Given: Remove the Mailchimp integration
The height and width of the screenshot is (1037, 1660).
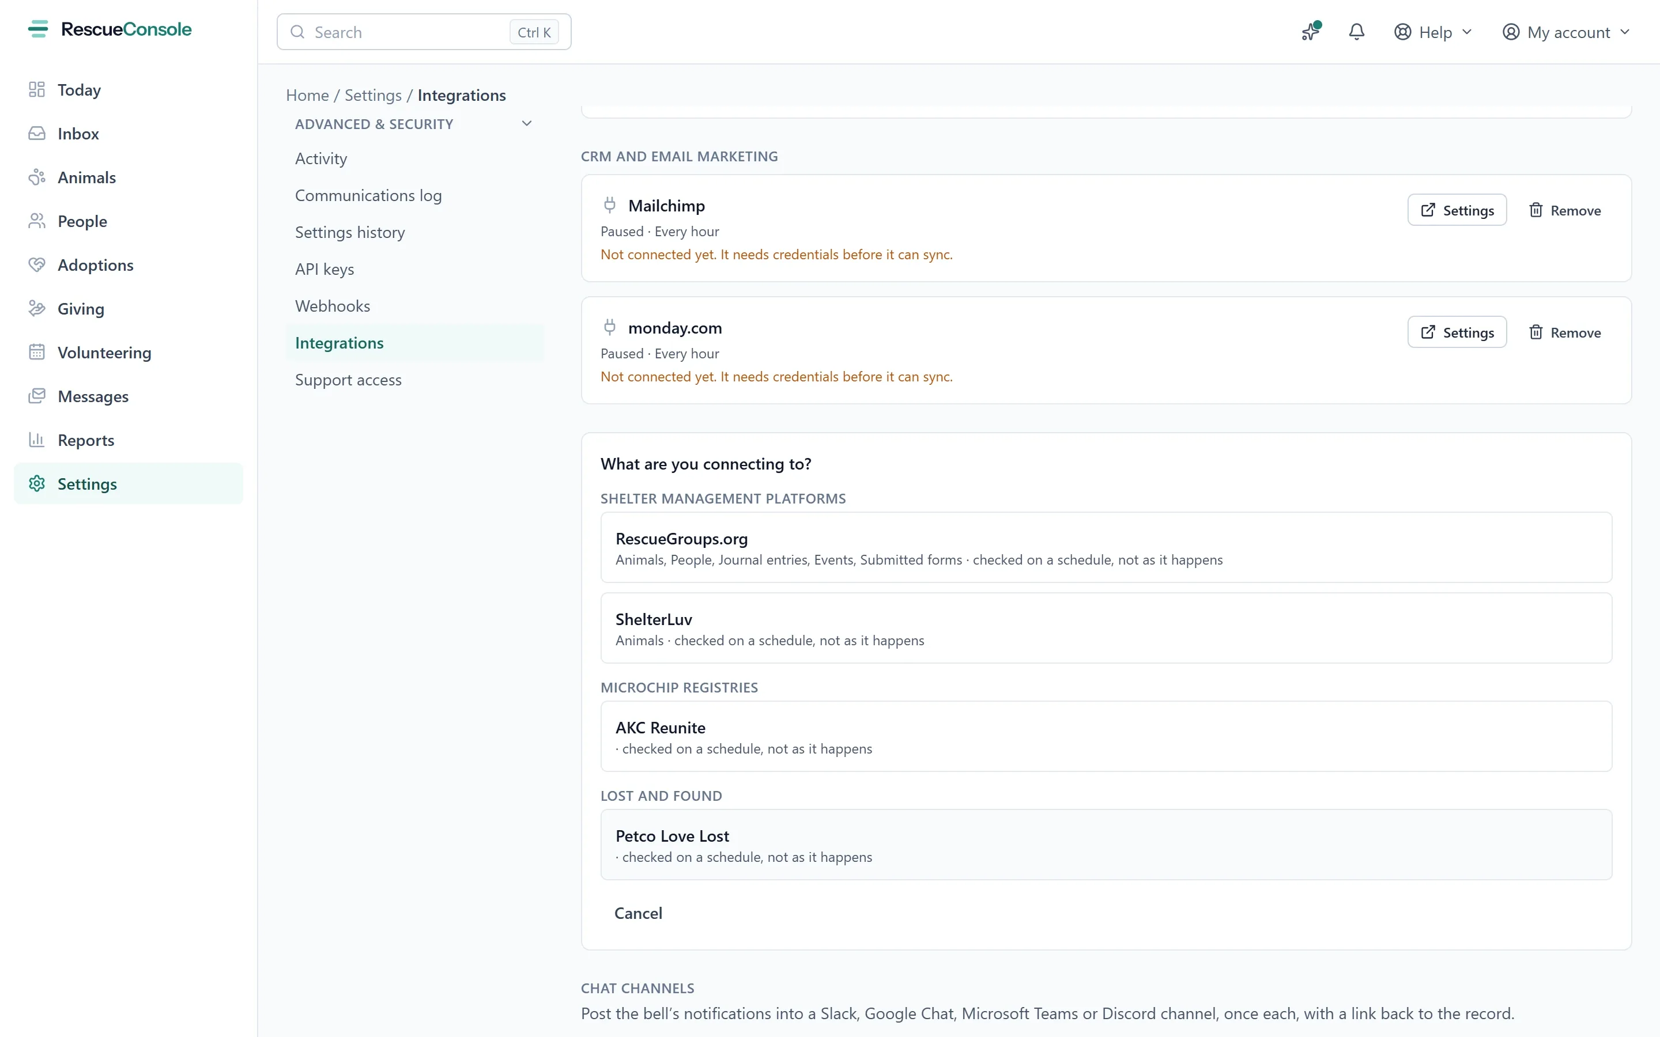Looking at the screenshot, I should pos(1565,210).
